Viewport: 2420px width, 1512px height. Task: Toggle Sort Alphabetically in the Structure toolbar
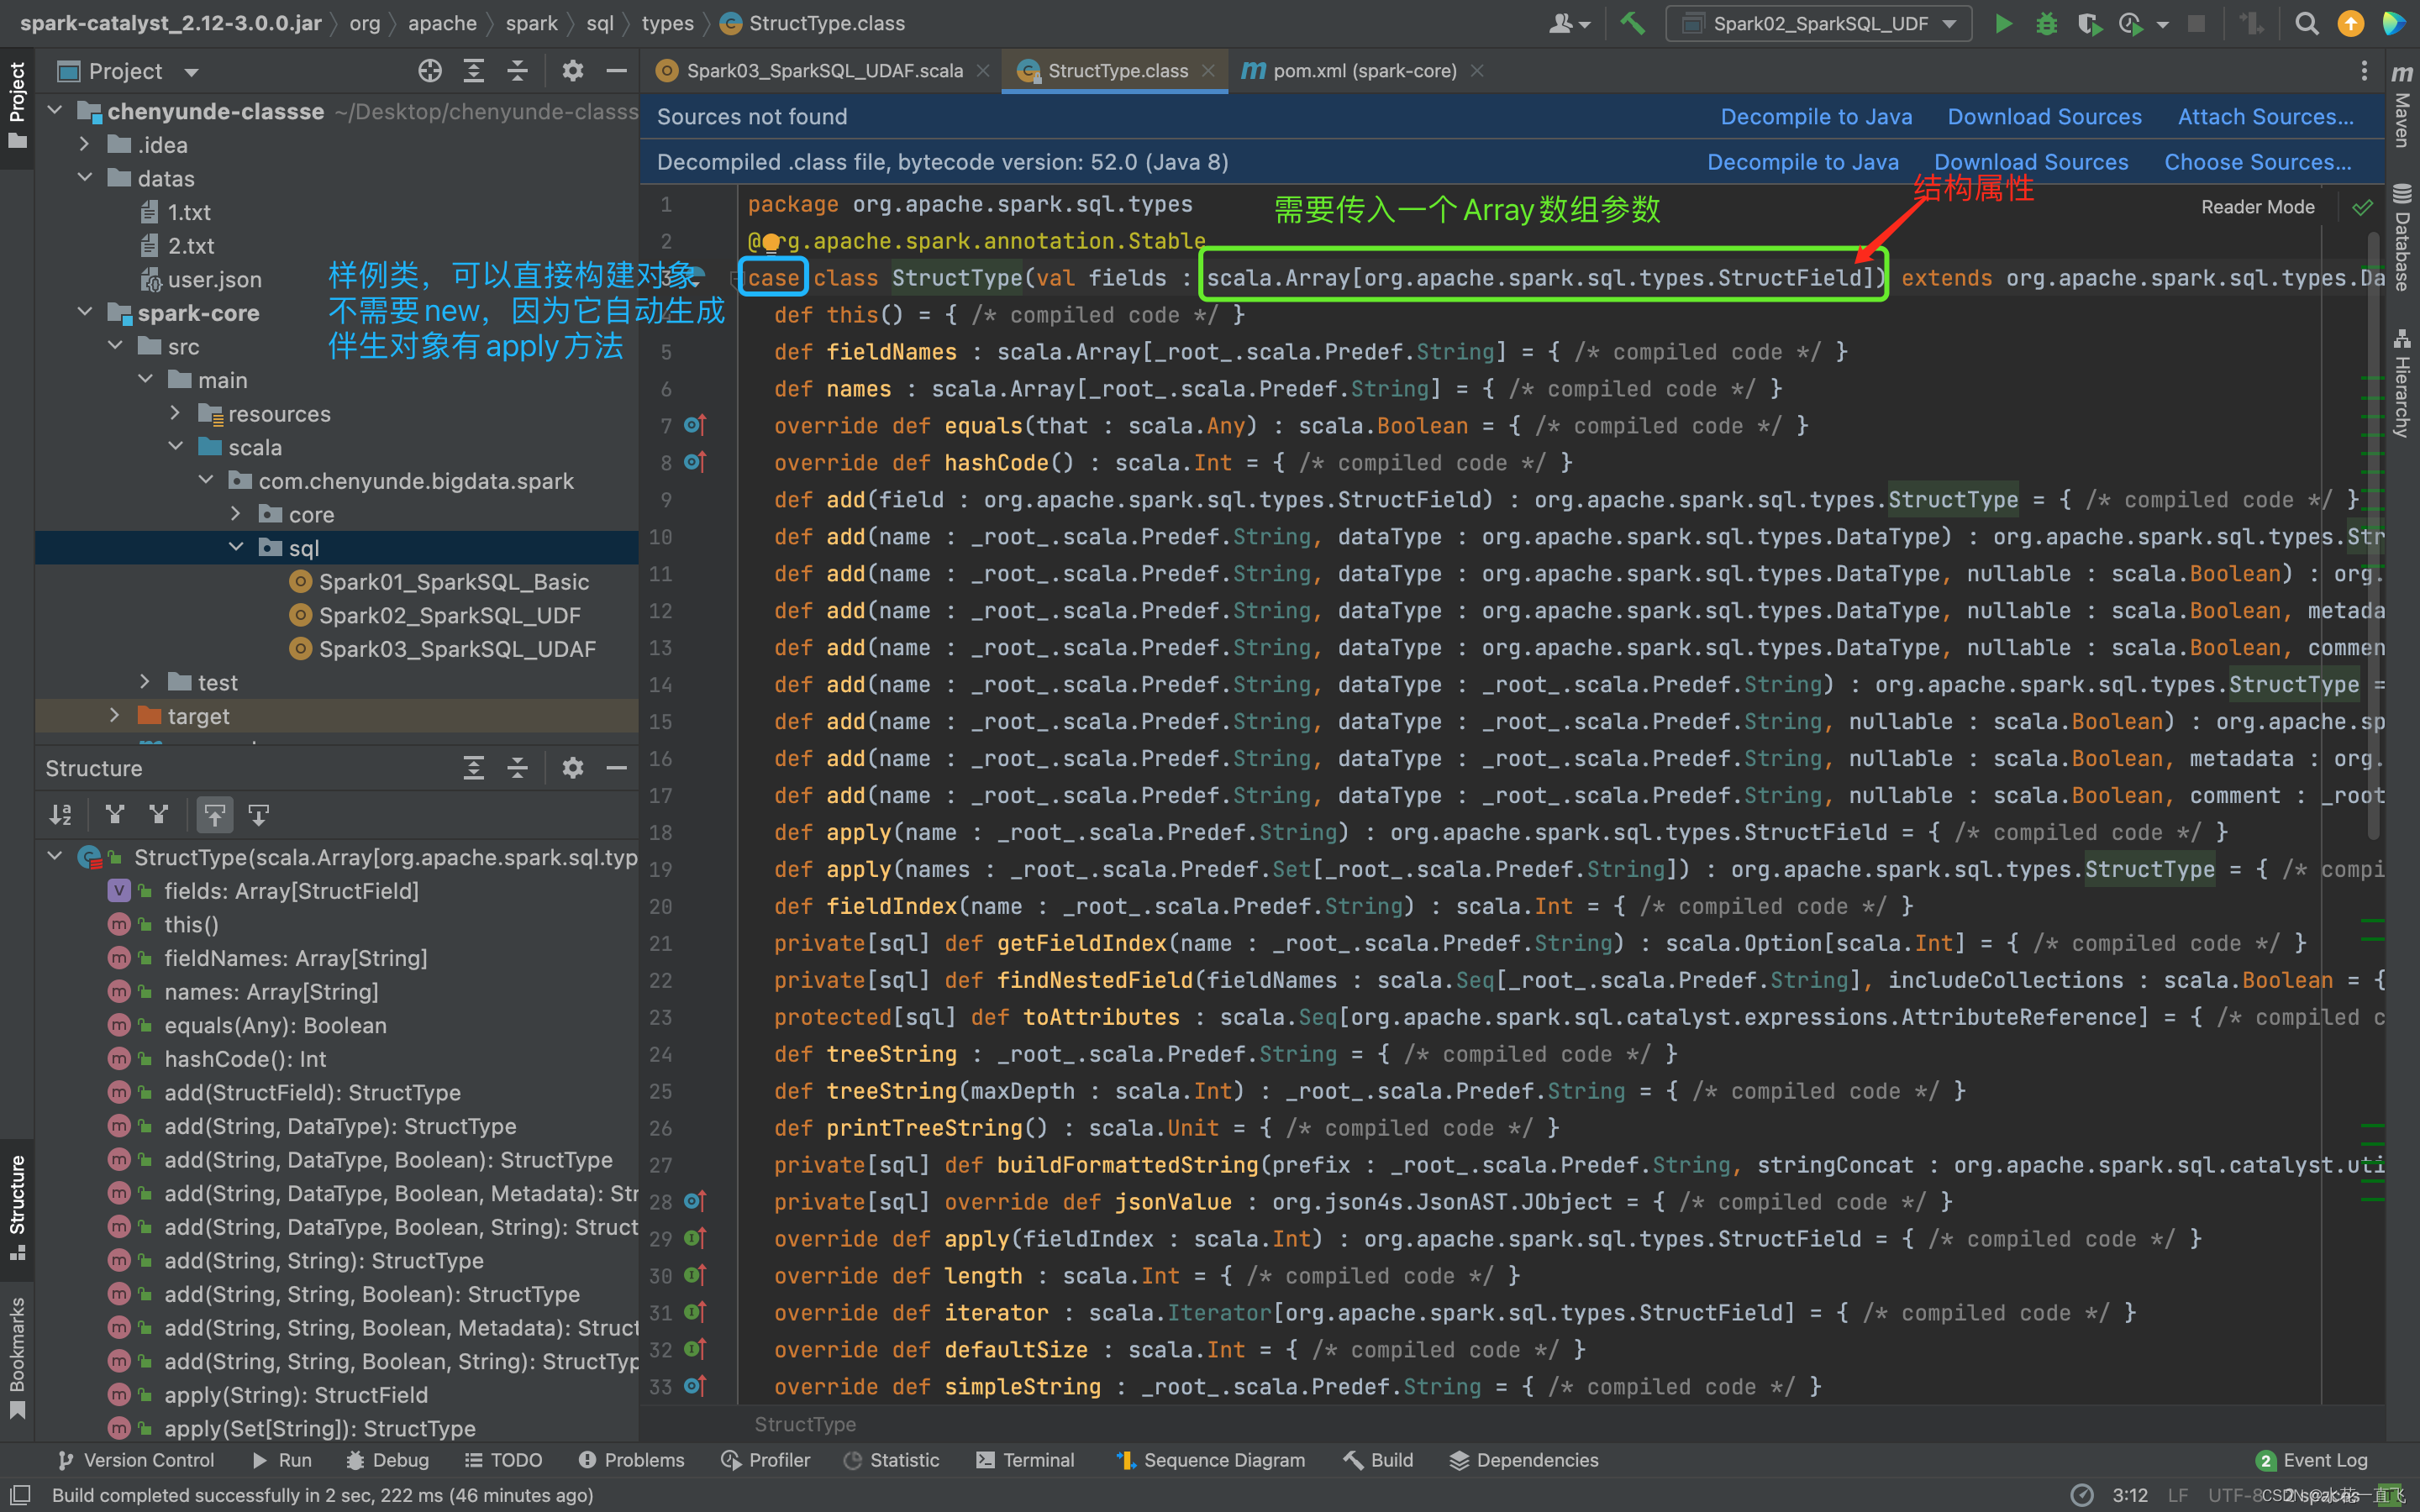[x=61, y=815]
